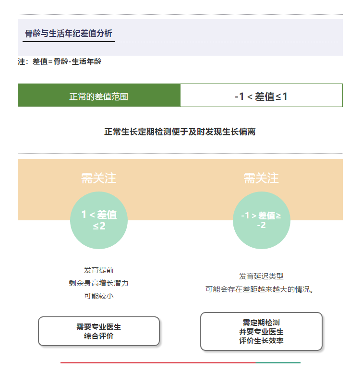Click the -1 < 差值≤1 range box
Viewport: 362px width, 372px height.
coord(261,96)
